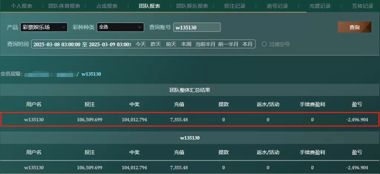Choose the 昨天 quick date shortcut

(156, 44)
